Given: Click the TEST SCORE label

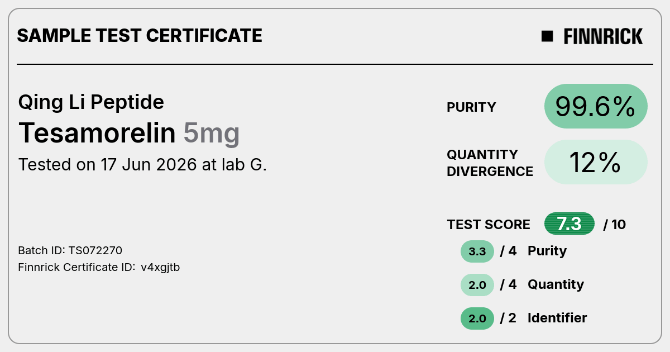Looking at the screenshot, I should [489, 225].
